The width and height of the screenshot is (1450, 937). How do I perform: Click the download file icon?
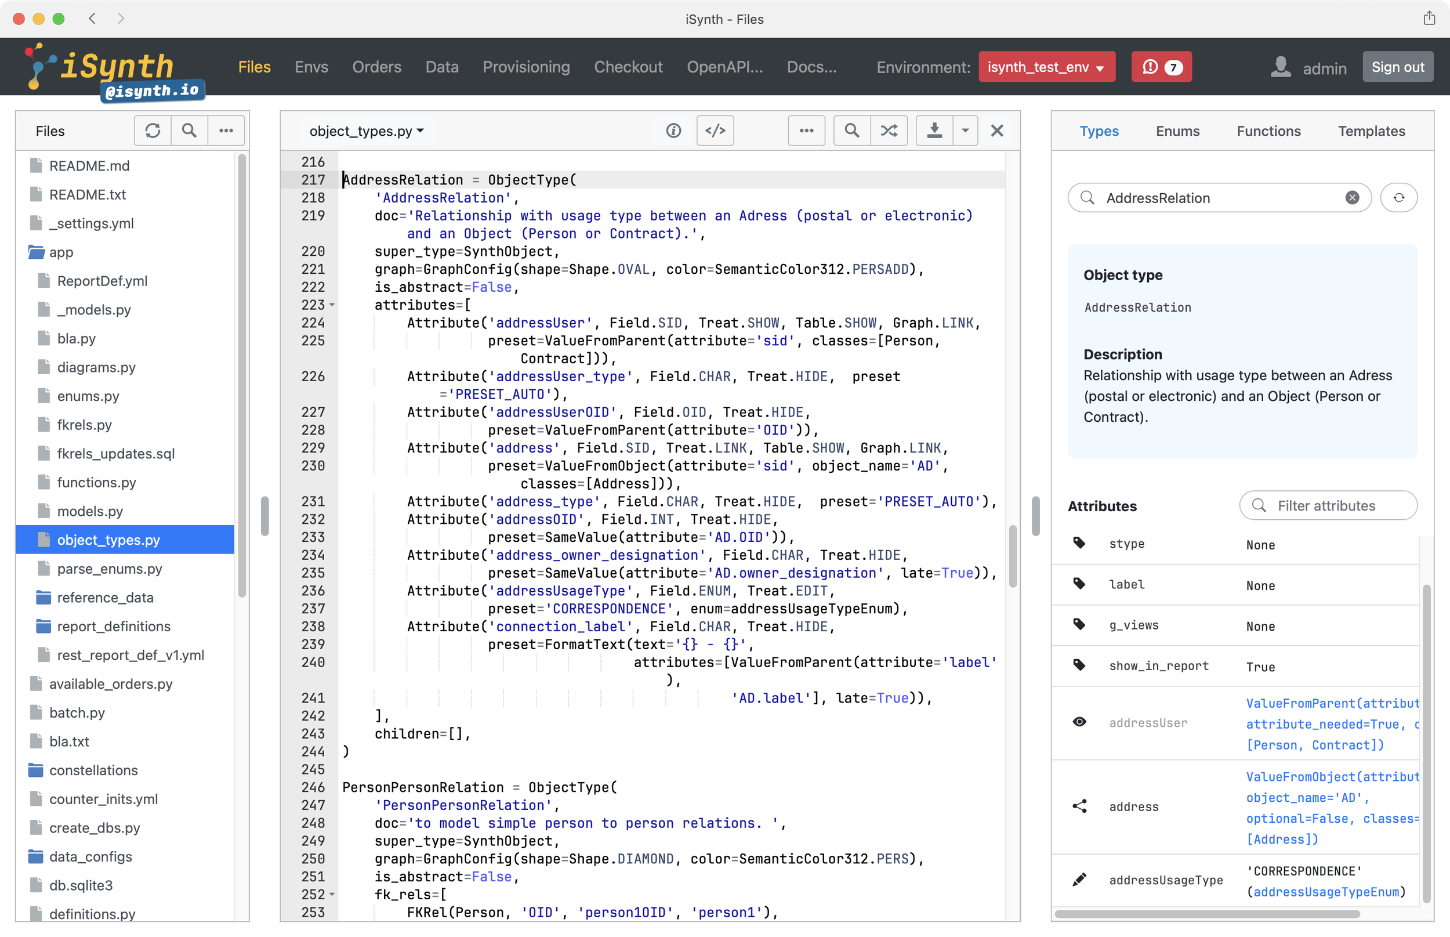click(934, 131)
